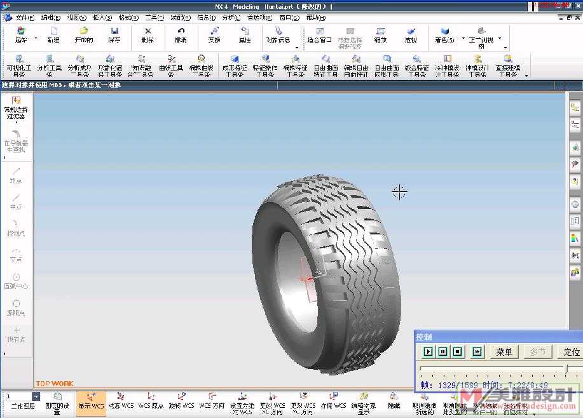Open the 分析 (Analysis) menu

tap(230, 17)
